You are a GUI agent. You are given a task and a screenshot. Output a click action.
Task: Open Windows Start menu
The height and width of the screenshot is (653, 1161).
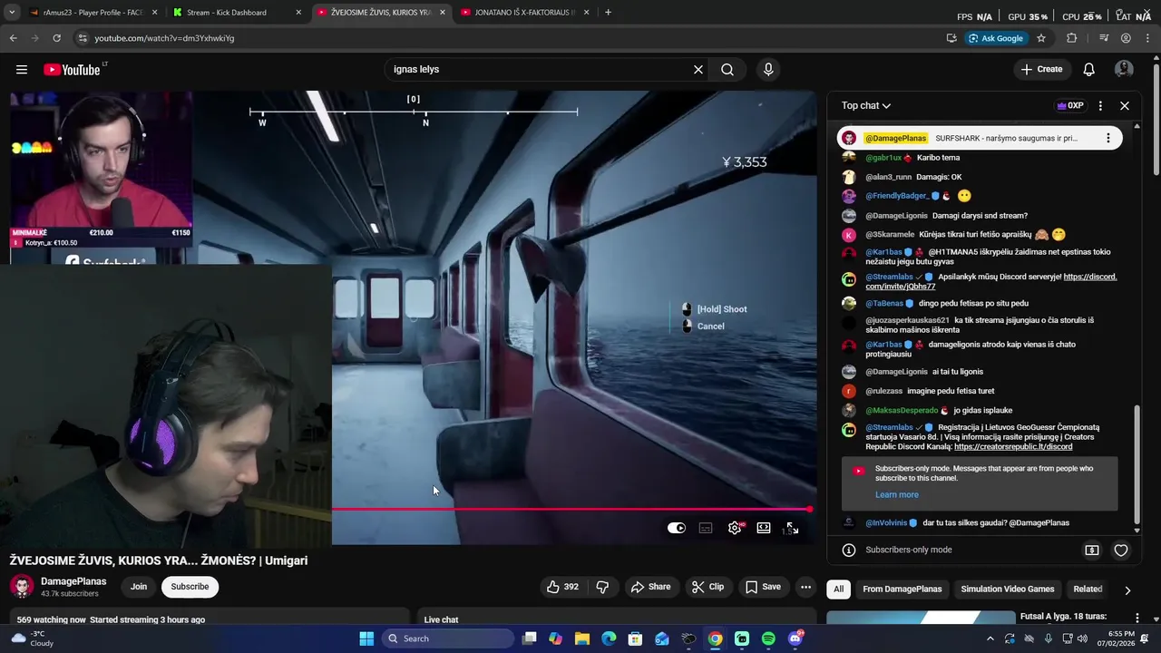pos(366,638)
